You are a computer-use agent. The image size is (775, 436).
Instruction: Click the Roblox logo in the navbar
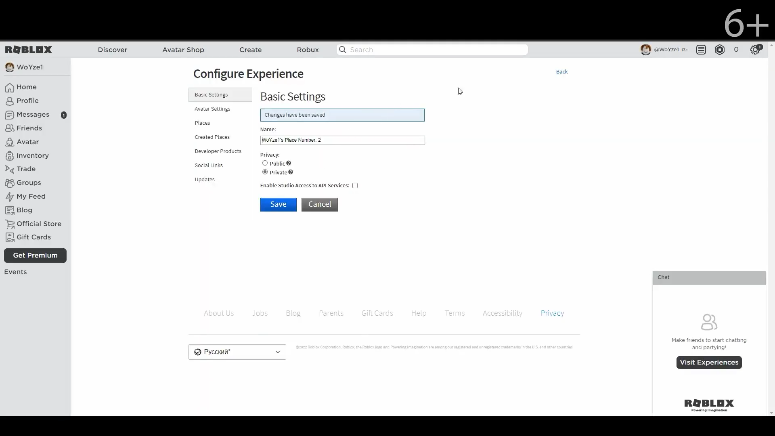[28, 50]
